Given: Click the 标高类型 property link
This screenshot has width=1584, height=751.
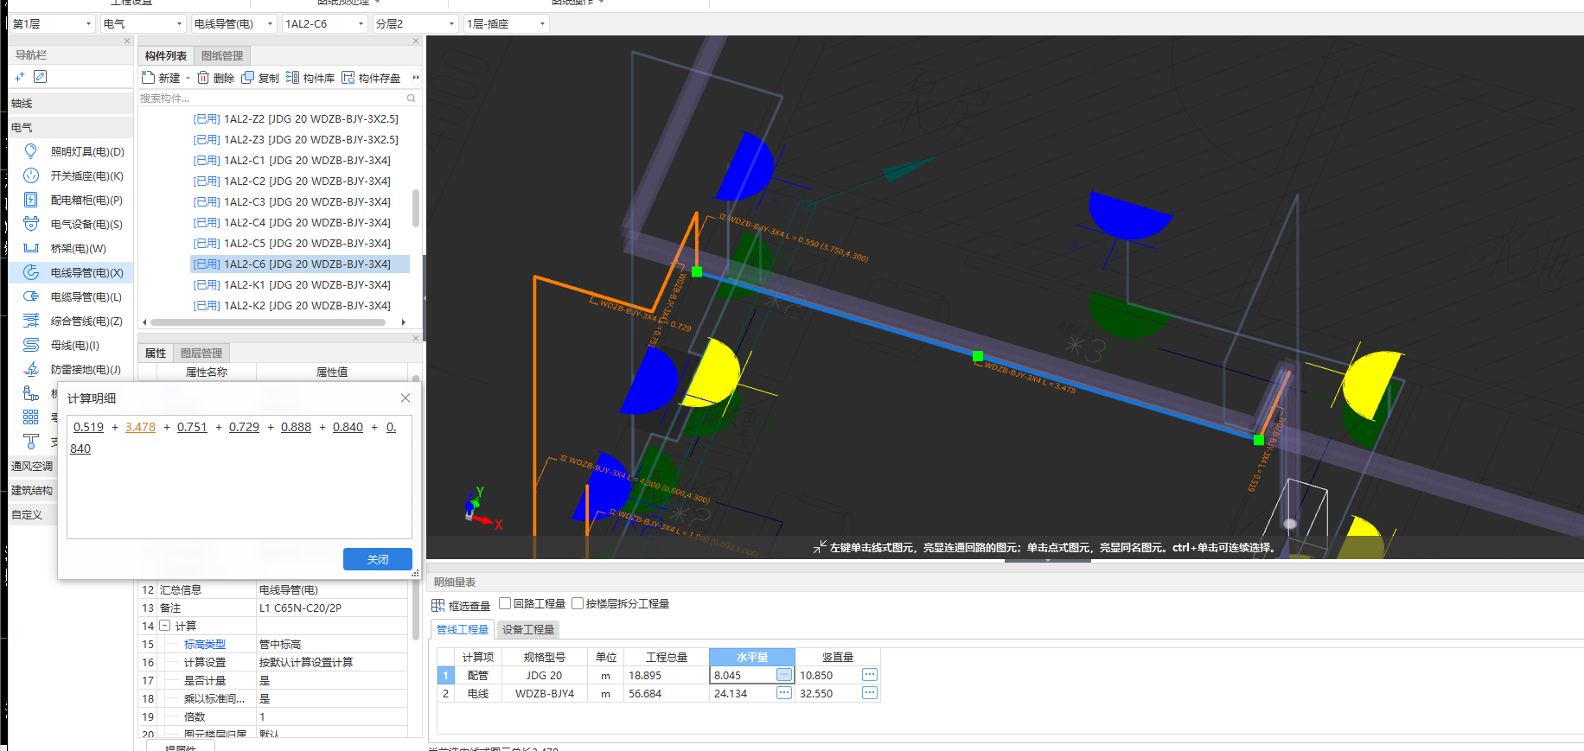Looking at the screenshot, I should 205,644.
